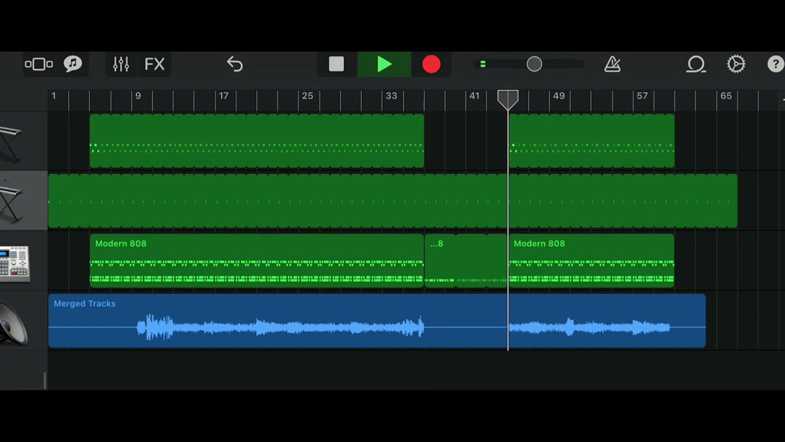
Task: Tap bar 41 on the ruler
Action: pyautogui.click(x=475, y=96)
